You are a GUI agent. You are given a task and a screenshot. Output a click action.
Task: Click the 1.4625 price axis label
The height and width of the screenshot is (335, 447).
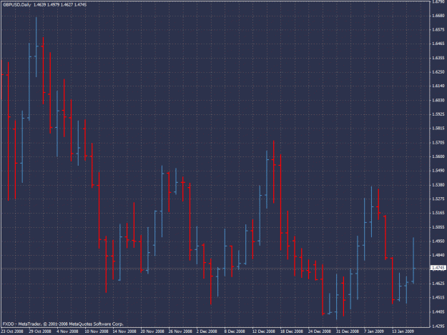coord(438,284)
